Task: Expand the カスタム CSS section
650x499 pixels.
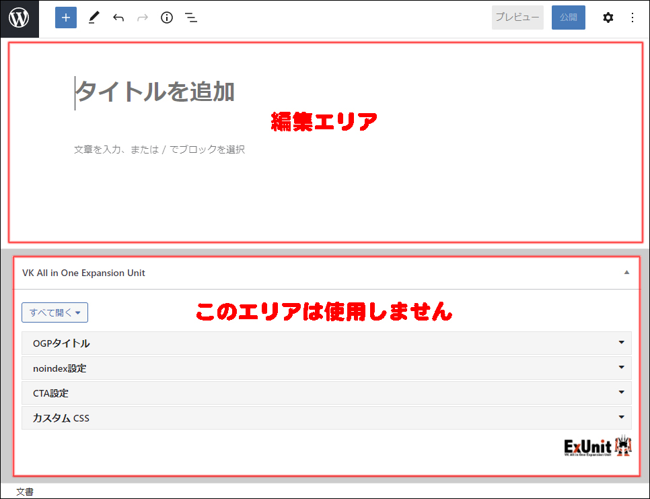Action: click(326, 418)
